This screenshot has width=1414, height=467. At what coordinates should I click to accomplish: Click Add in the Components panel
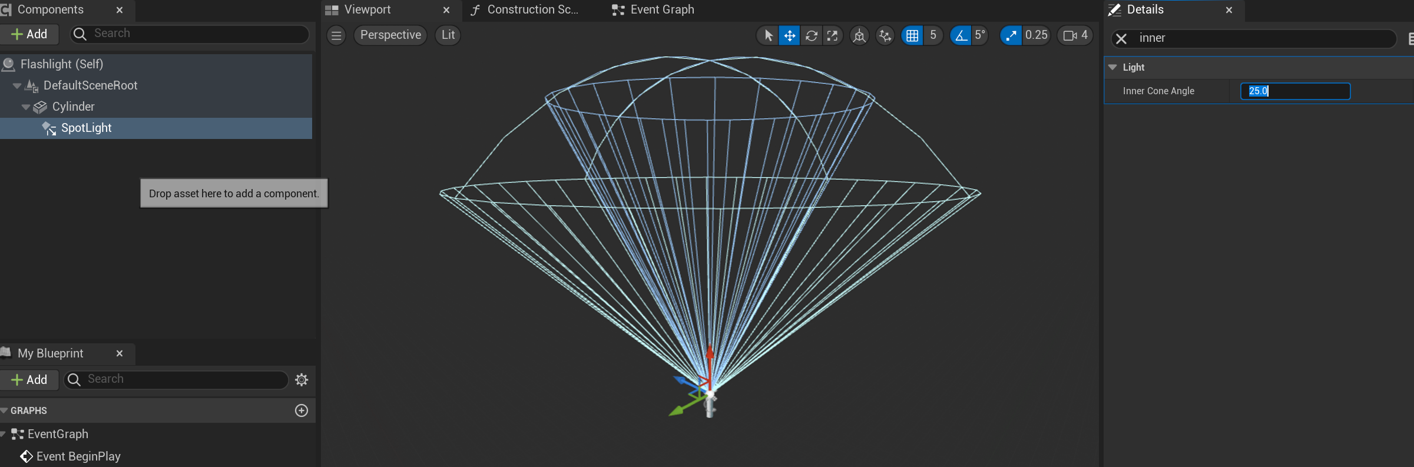click(29, 34)
